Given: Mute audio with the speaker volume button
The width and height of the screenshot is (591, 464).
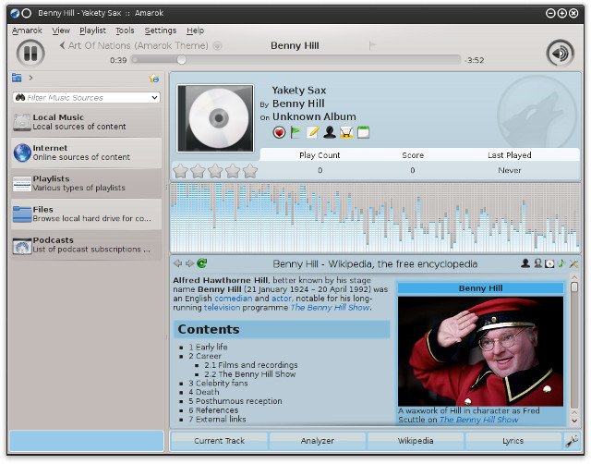Looking at the screenshot, I should pos(561,54).
